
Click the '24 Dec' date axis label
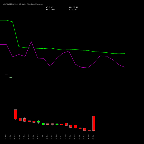[84, 137]
